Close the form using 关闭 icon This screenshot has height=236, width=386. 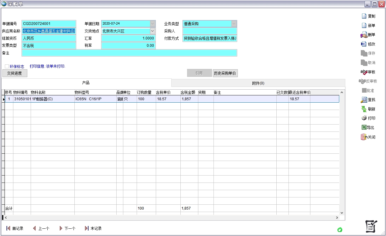click(364, 137)
